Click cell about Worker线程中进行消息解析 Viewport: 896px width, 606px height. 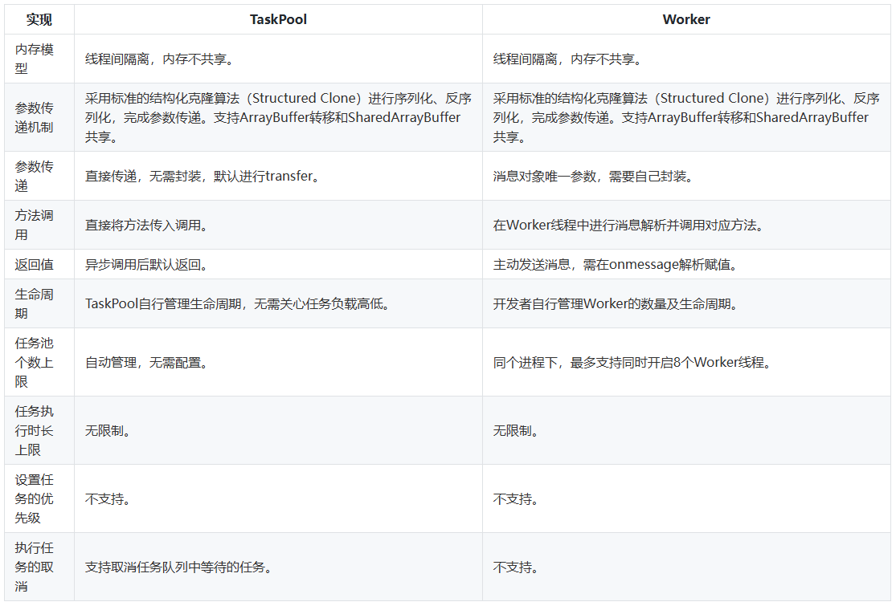[628, 225]
